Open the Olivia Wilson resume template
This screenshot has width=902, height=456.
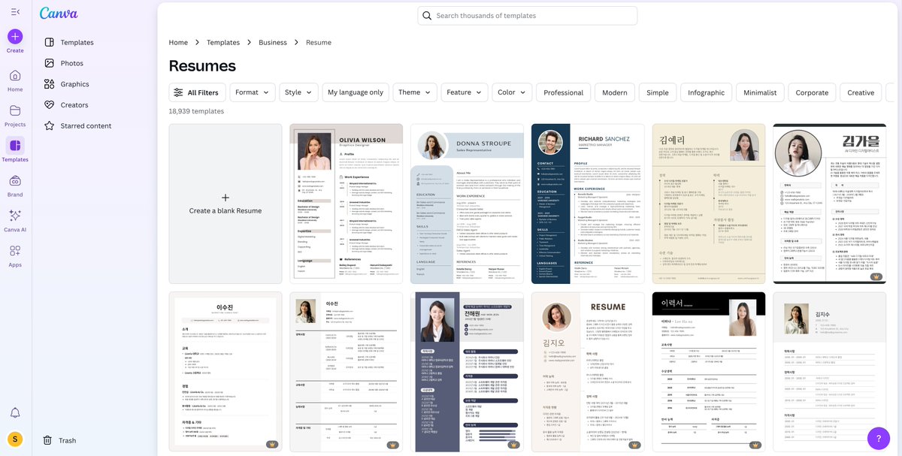point(347,204)
